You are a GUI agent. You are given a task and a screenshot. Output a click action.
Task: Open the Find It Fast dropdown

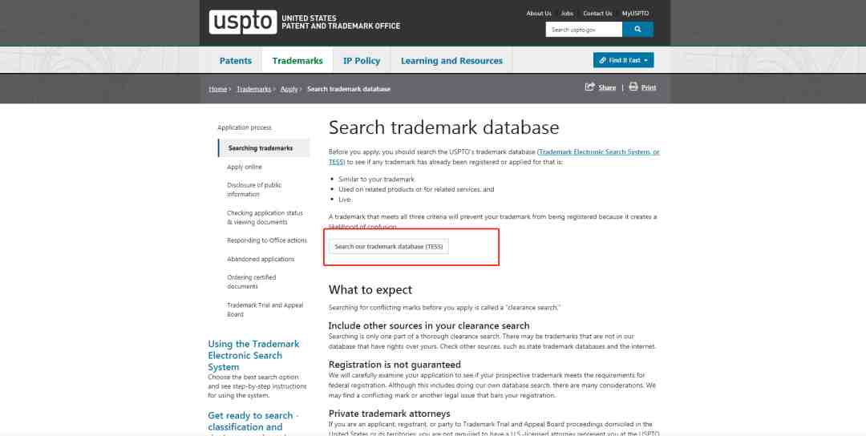pos(624,60)
